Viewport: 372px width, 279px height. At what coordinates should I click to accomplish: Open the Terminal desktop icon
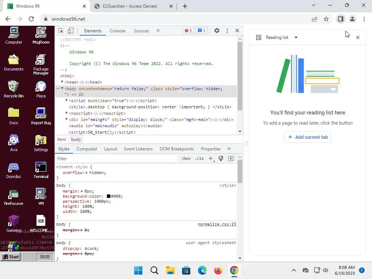click(x=41, y=170)
